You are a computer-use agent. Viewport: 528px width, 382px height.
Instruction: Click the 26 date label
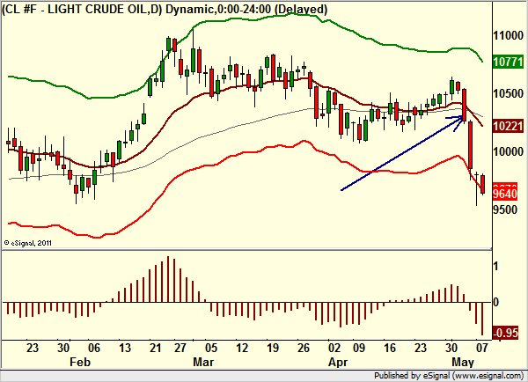pos(303,348)
